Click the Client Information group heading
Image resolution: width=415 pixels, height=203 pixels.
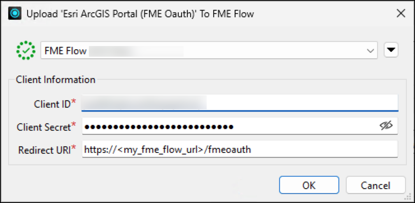click(56, 79)
